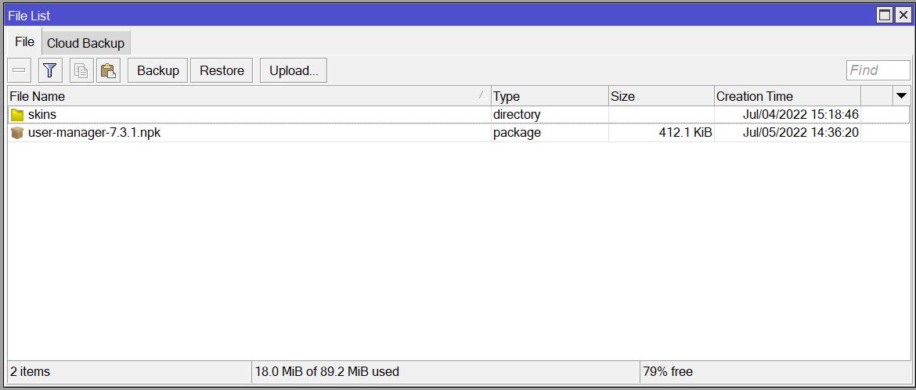This screenshot has height=390, width=916.
Task: Click the copy file icon
Action: click(81, 70)
